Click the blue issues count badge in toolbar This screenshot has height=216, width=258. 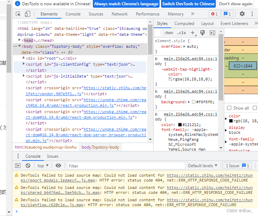(x=227, y=14)
